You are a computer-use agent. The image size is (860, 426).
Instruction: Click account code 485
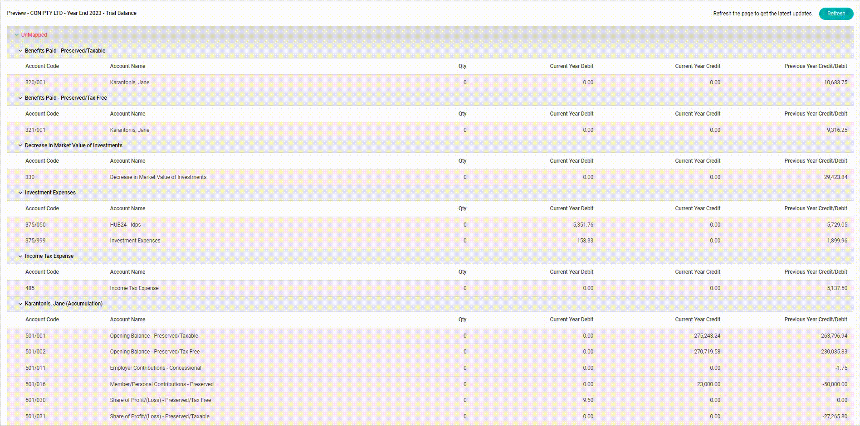tap(30, 288)
